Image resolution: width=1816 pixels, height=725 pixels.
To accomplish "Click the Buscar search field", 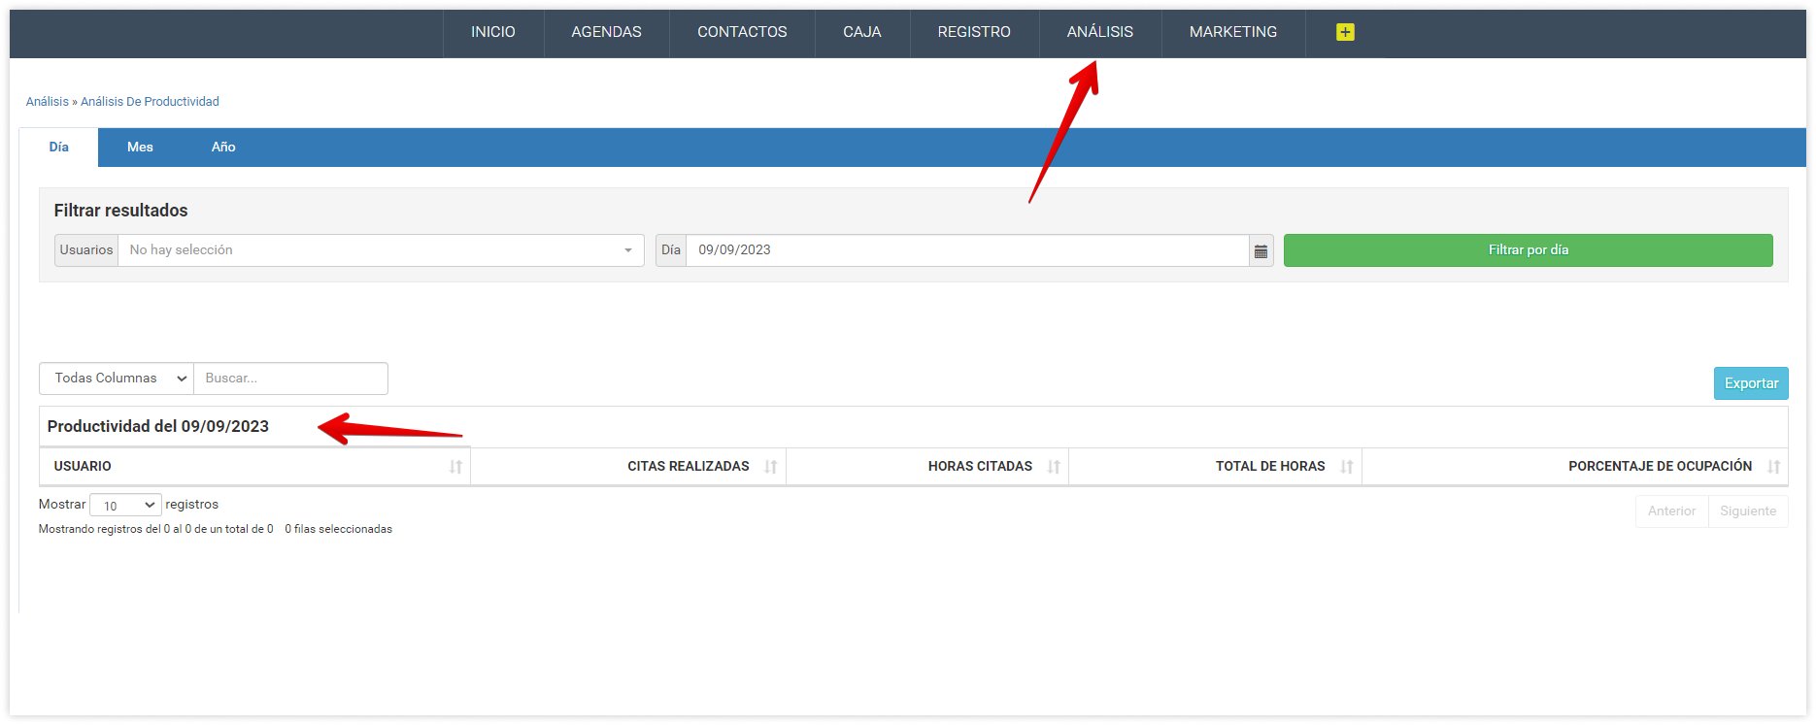I will pos(290,379).
